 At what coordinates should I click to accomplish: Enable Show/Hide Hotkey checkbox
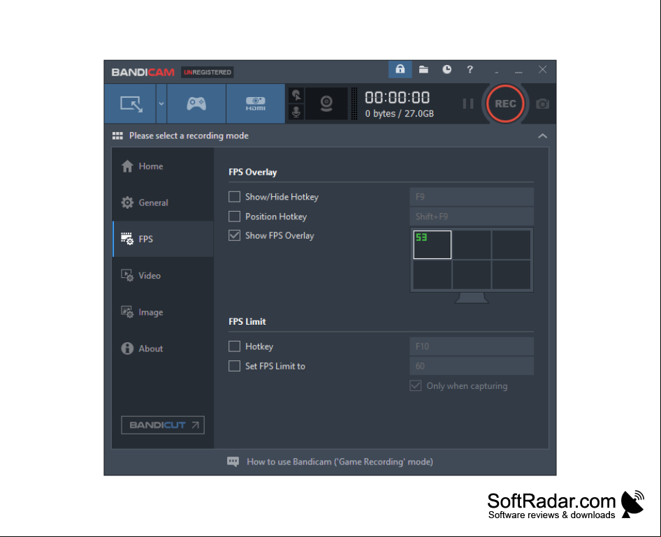coord(234,197)
